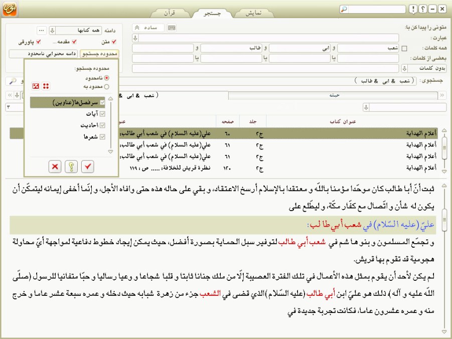The height and width of the screenshot is (339, 452).
Task: Click the magnifier icon beside the query bar
Action: point(13,81)
